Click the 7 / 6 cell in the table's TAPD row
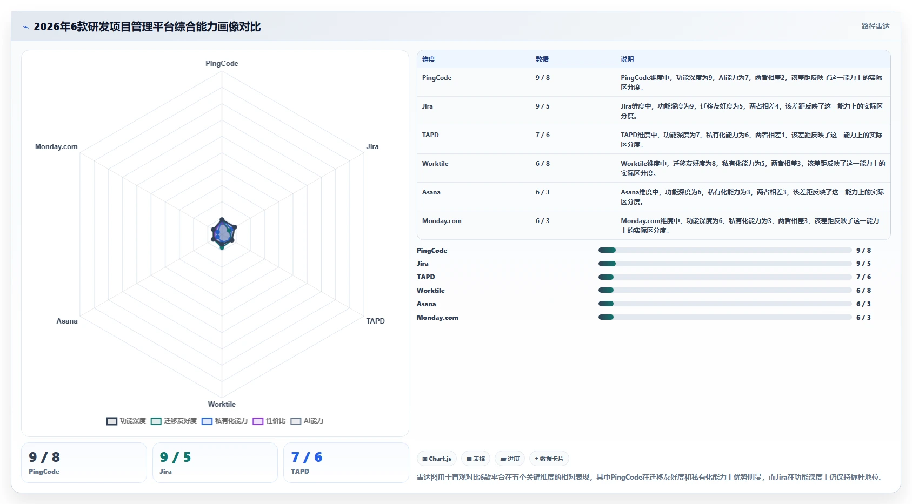This screenshot has width=912, height=504. (542, 135)
